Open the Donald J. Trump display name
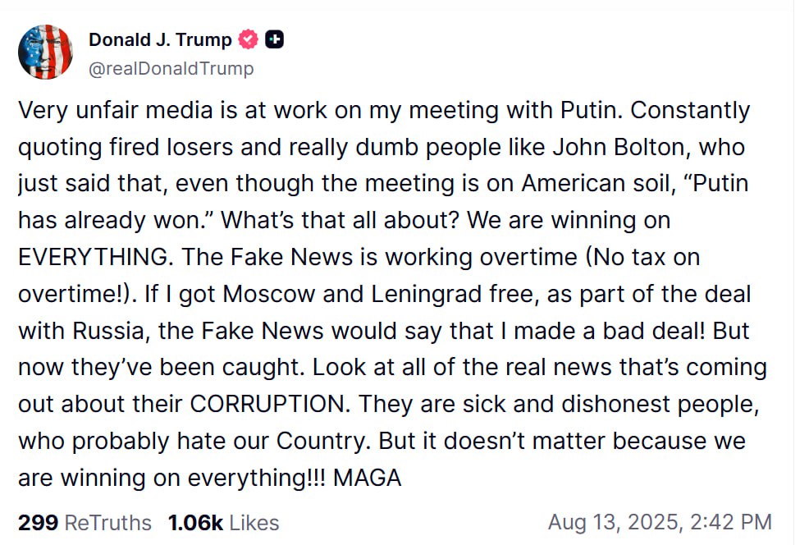 coord(160,39)
